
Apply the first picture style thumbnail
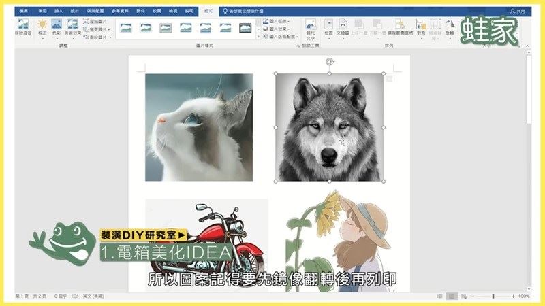126,28
